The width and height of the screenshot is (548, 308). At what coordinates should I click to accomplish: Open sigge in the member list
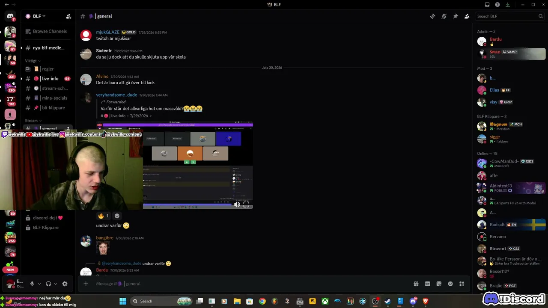pyautogui.click(x=511, y=139)
